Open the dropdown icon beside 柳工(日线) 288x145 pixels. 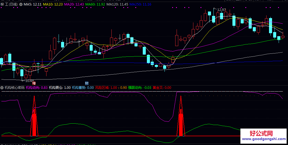[x=21, y=4]
